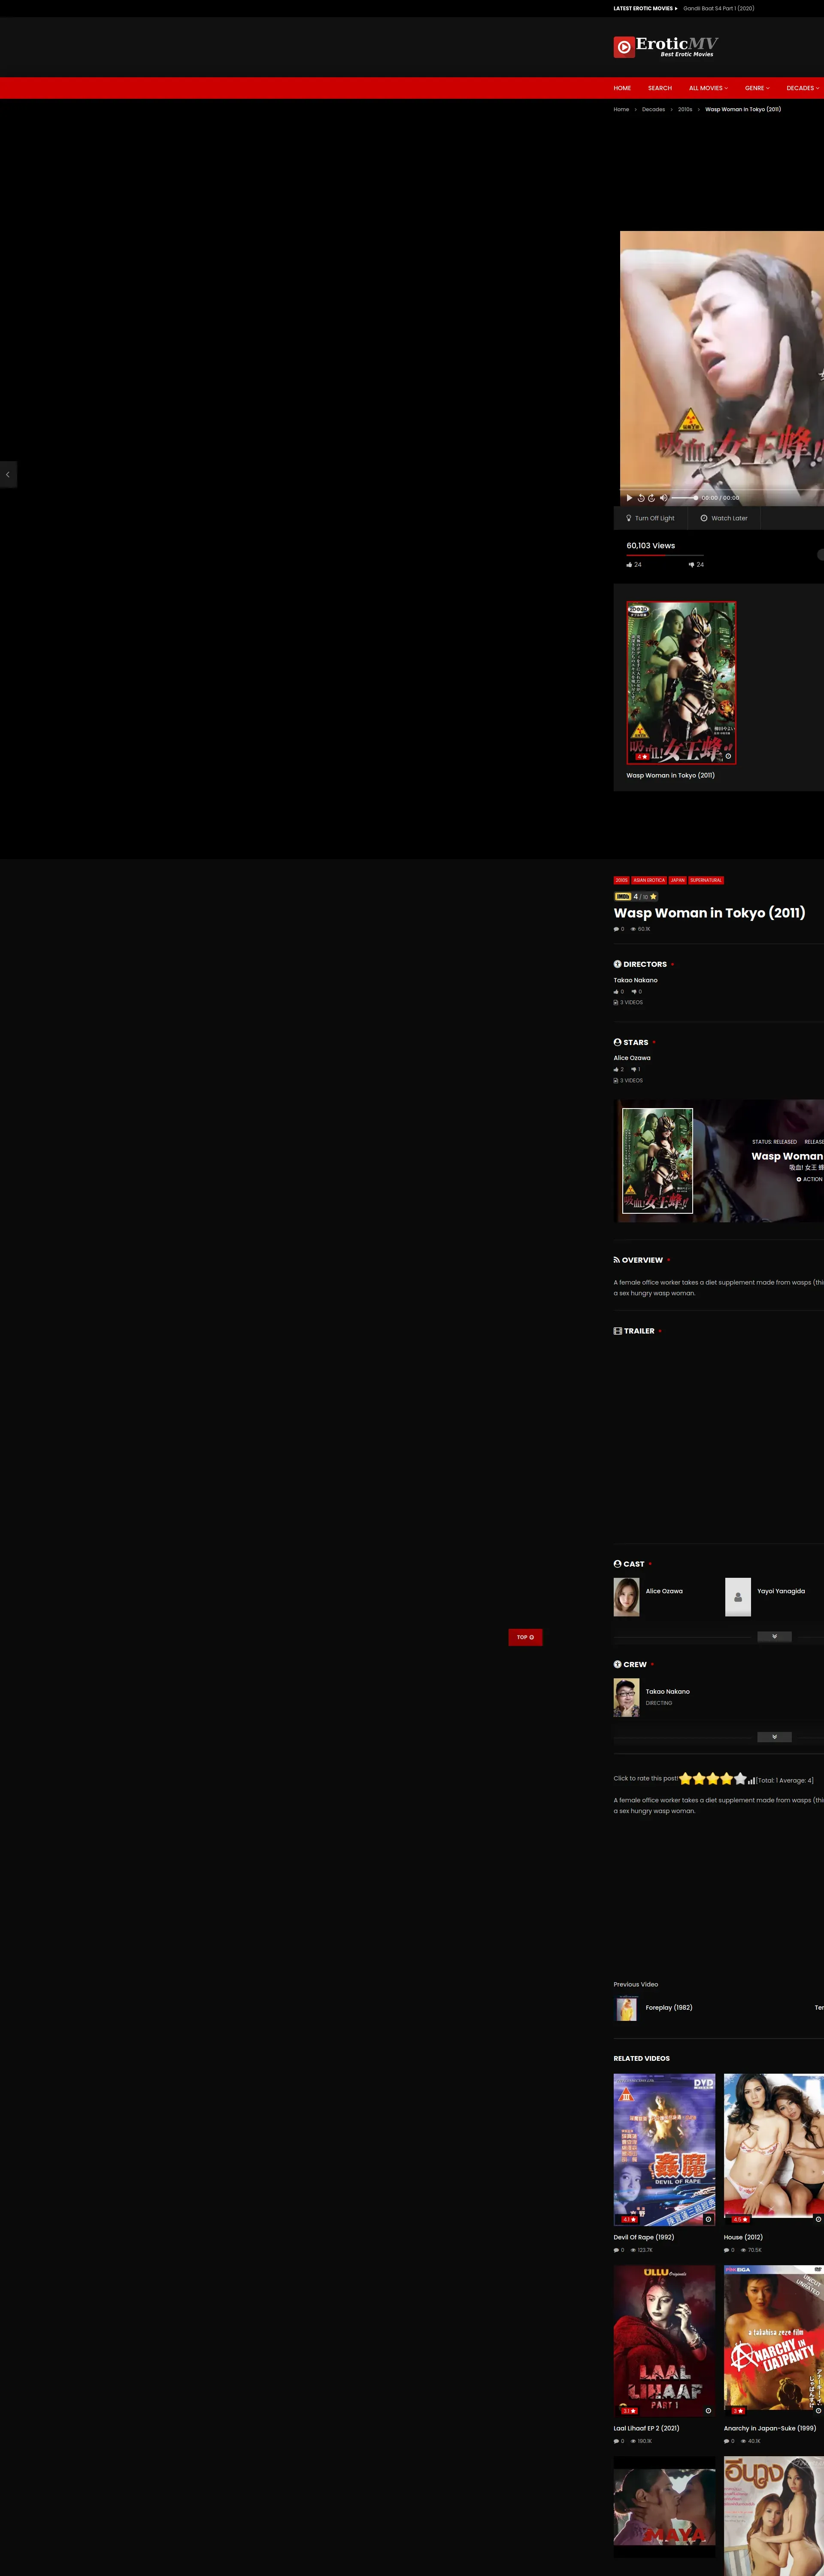The image size is (824, 2576).
Task: Skip forward ten seconds in player
Action: [x=651, y=497]
